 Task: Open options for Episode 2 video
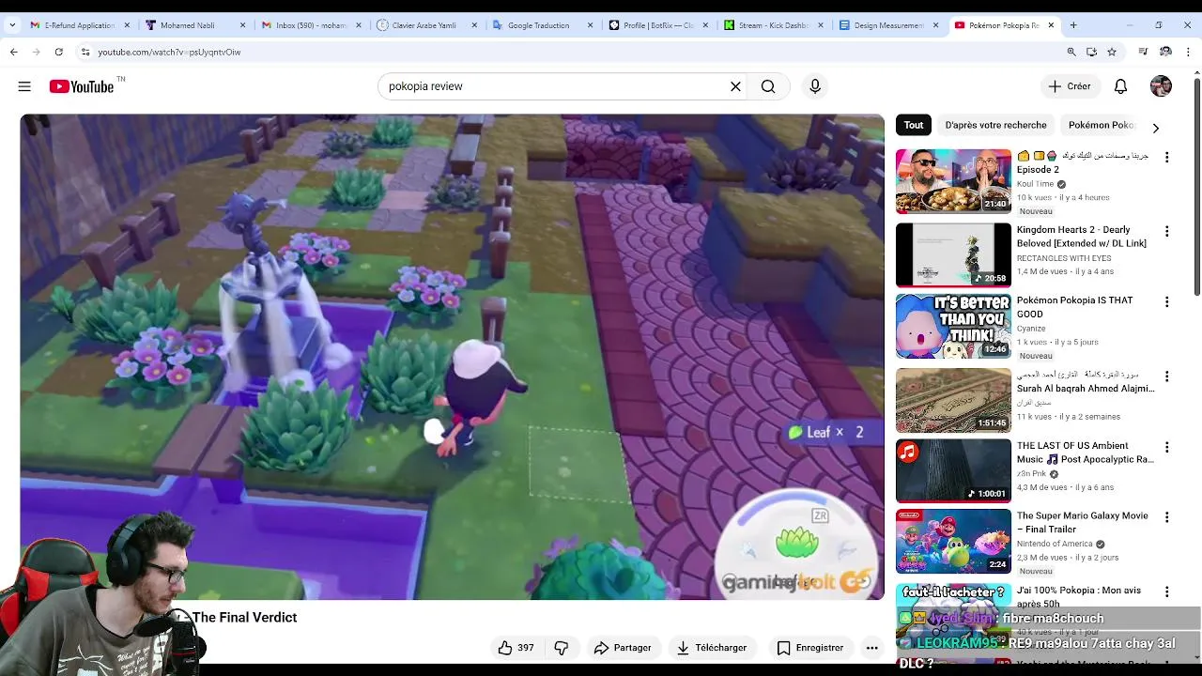point(1167,158)
